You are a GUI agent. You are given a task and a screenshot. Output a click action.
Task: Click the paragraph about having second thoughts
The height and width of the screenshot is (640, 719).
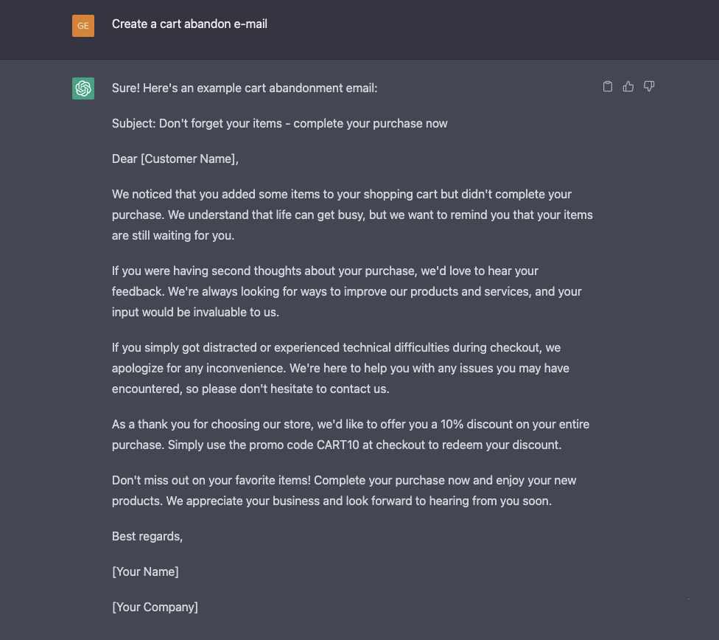coord(347,291)
